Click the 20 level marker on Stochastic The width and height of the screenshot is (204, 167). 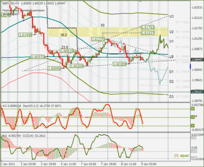193,126
